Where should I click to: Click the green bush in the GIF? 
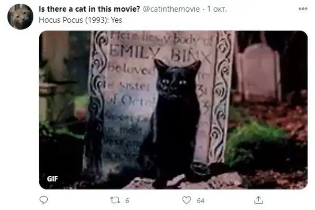tap(256, 143)
